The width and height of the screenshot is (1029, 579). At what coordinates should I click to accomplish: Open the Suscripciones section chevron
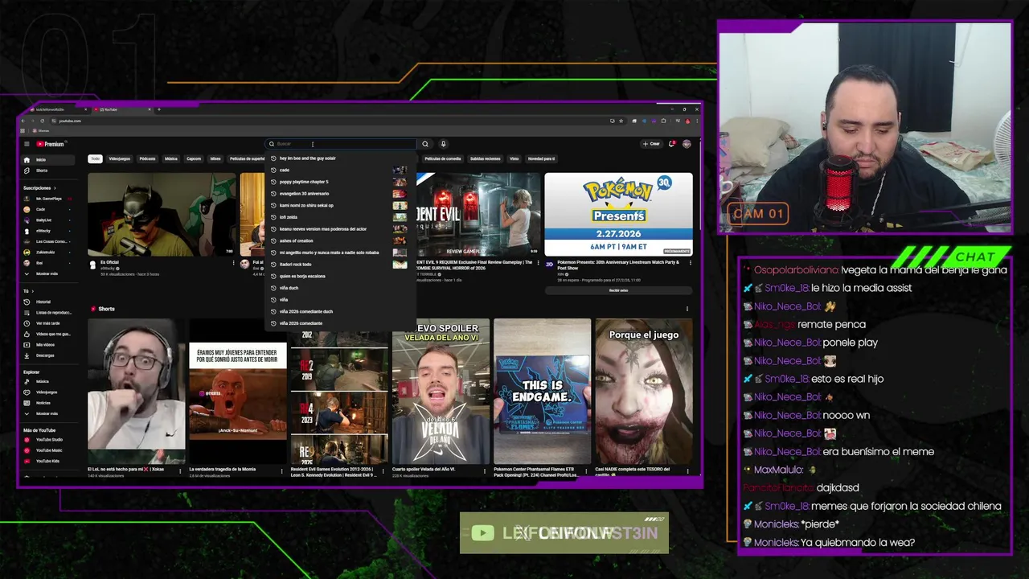pos(55,187)
